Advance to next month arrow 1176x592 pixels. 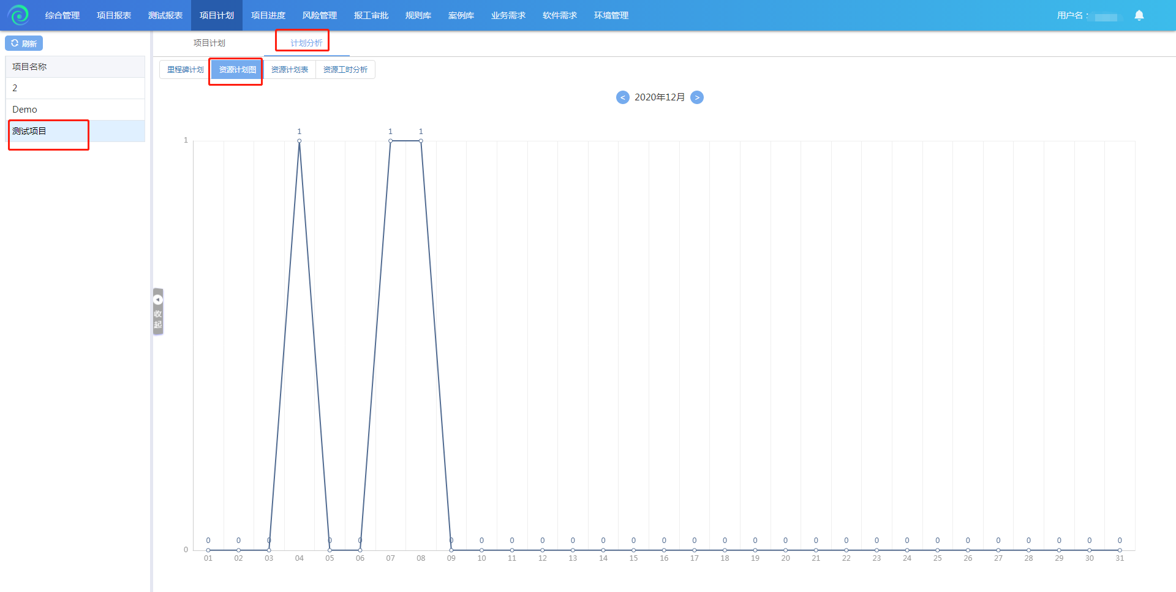pyautogui.click(x=696, y=97)
